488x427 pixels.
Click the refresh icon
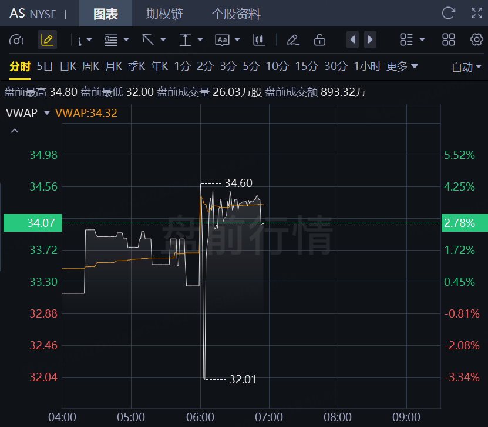coord(448,13)
